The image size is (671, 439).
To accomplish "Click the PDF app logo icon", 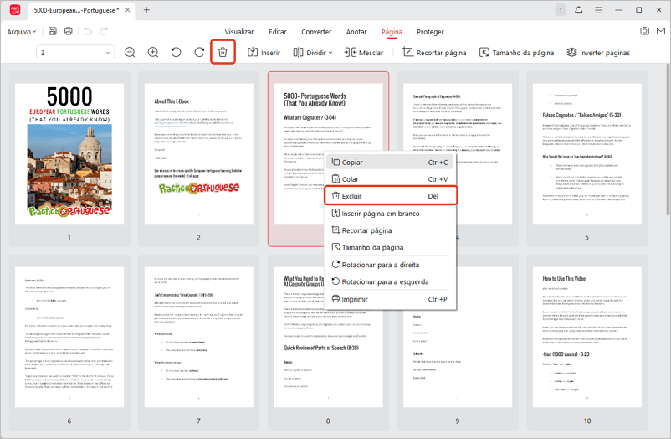I will pyautogui.click(x=14, y=10).
